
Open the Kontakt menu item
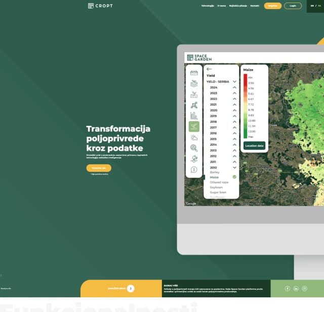tap(255, 6)
